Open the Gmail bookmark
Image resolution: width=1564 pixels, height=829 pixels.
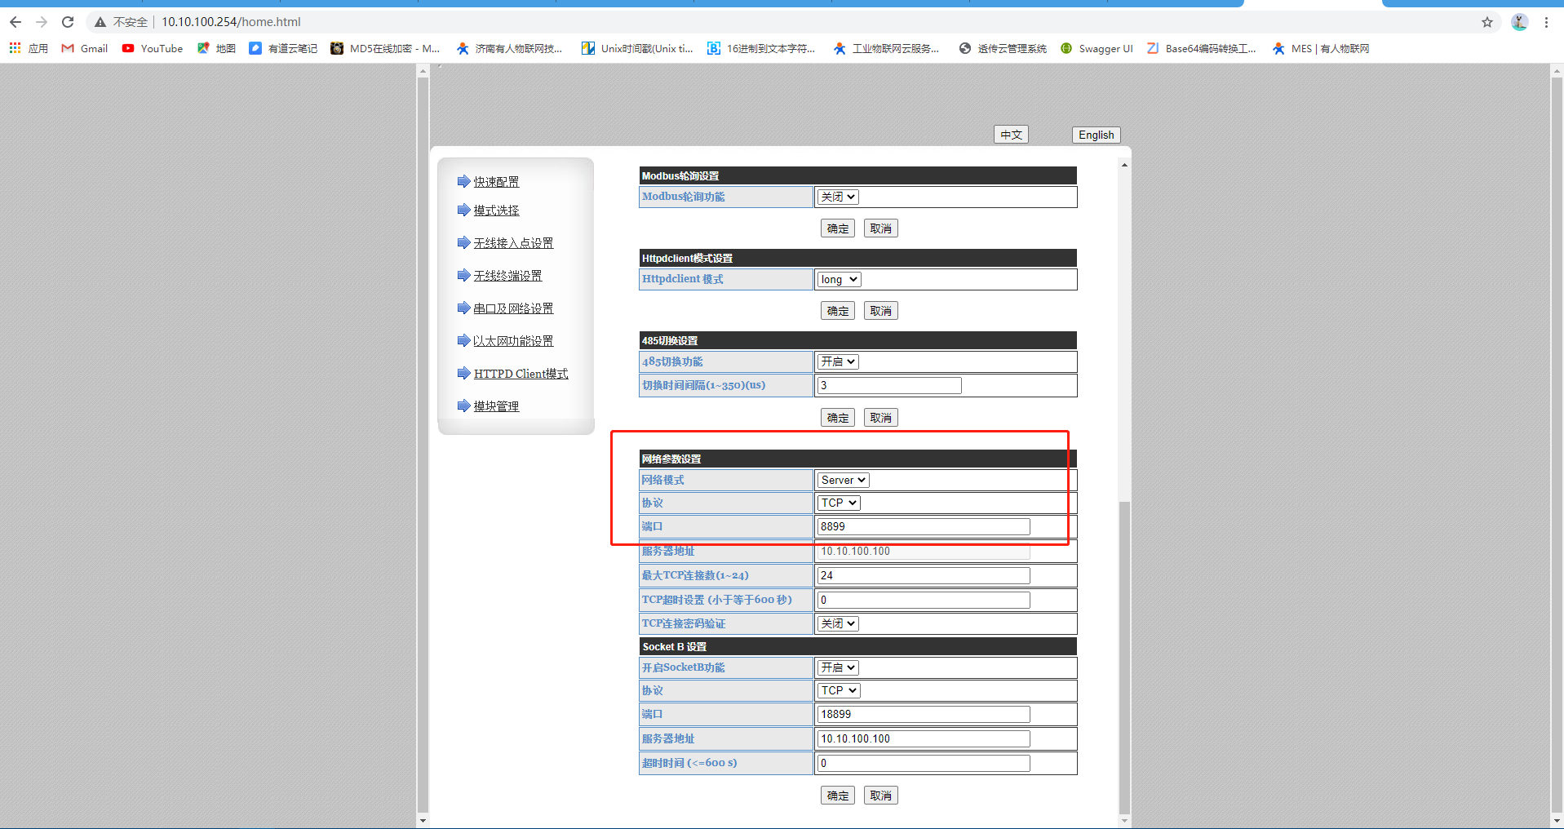point(85,49)
